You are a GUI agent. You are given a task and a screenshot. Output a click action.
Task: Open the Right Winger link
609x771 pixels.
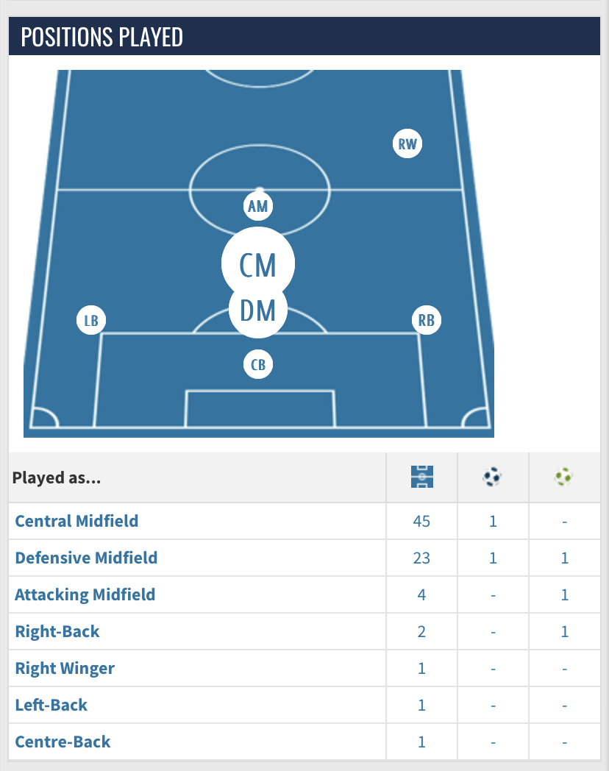[x=65, y=668]
